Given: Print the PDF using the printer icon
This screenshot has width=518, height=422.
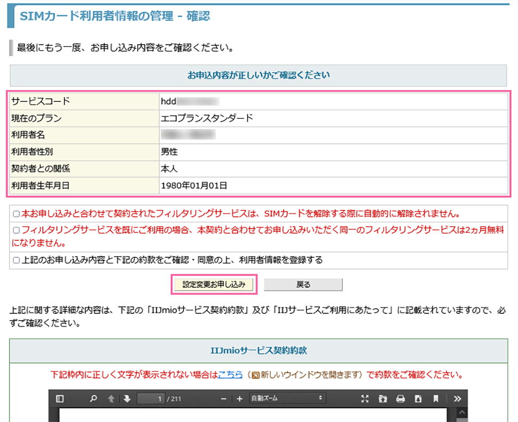Looking at the screenshot, I should pyautogui.click(x=401, y=399).
